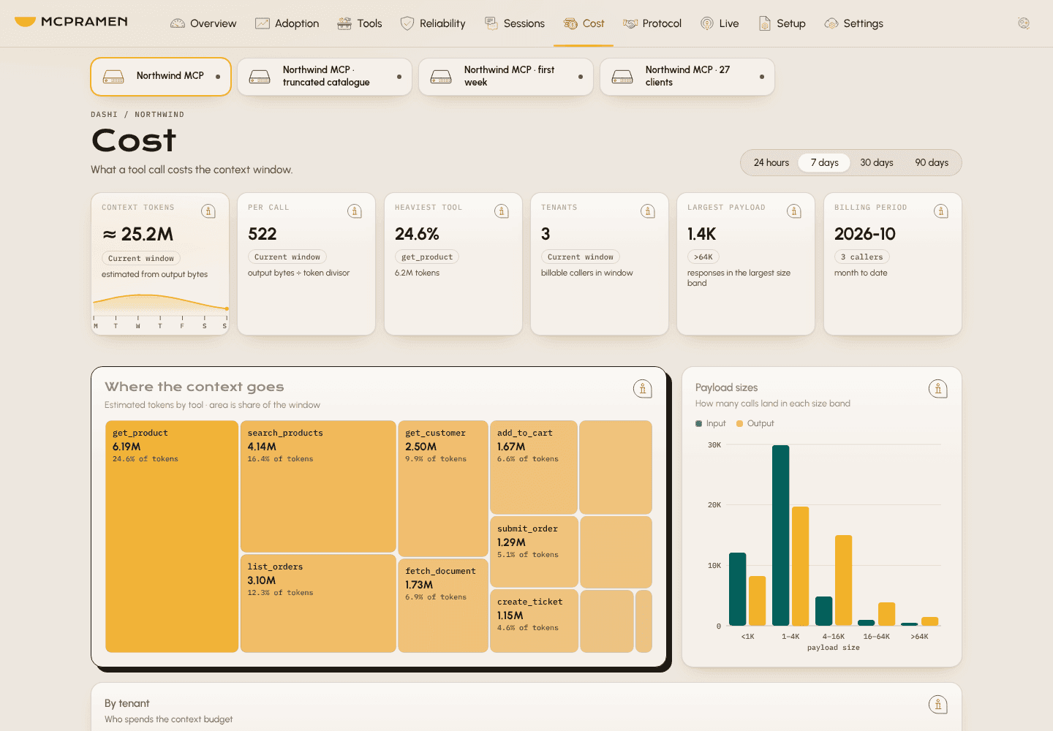Select Northwind MCP first week server
The height and width of the screenshot is (731, 1053).
pos(506,77)
